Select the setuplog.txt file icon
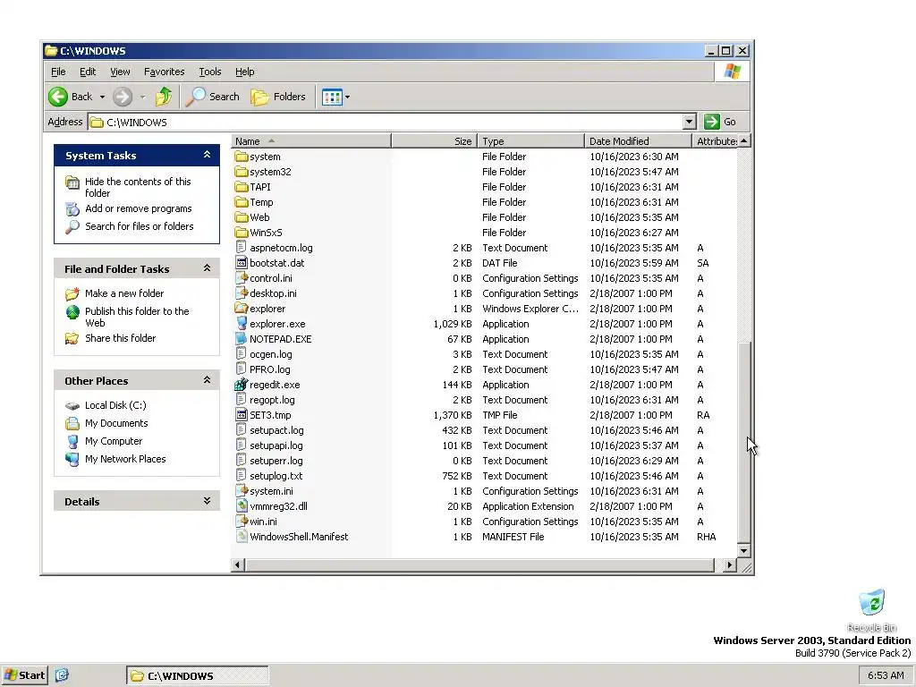The width and height of the screenshot is (916, 687). [x=242, y=476]
